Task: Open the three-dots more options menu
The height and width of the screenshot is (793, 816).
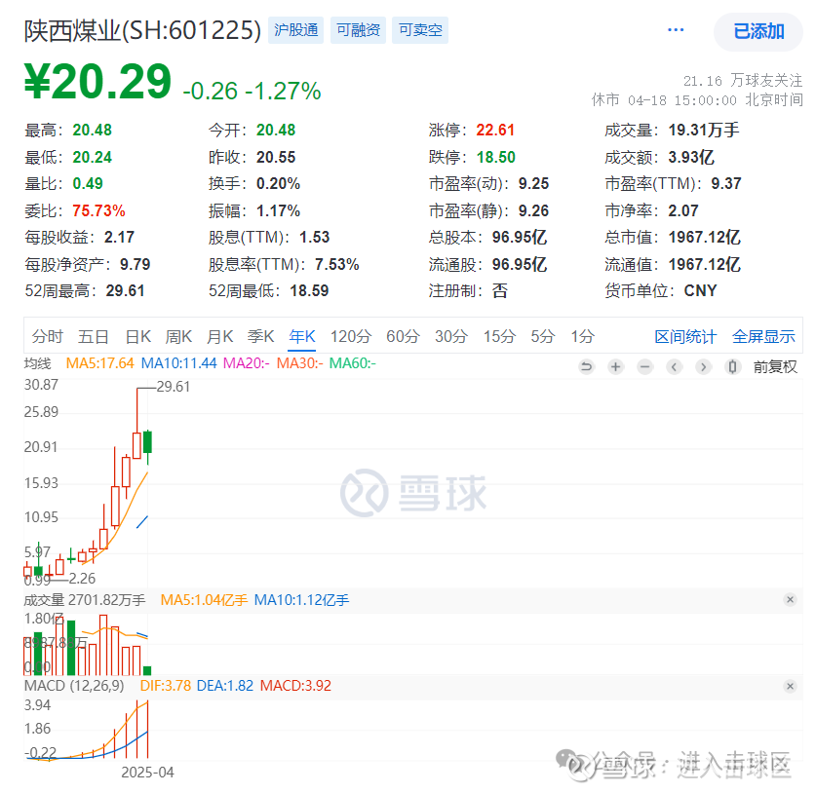Action: [x=676, y=30]
